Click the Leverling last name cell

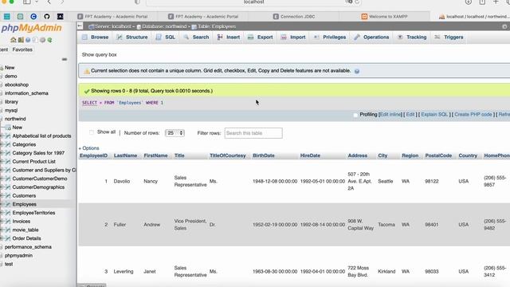(124, 271)
